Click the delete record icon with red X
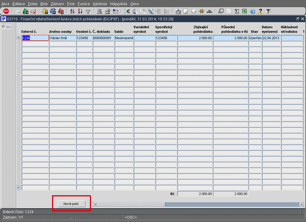Image resolution: width=306 pixels, height=222 pixels. (x=33, y=11)
